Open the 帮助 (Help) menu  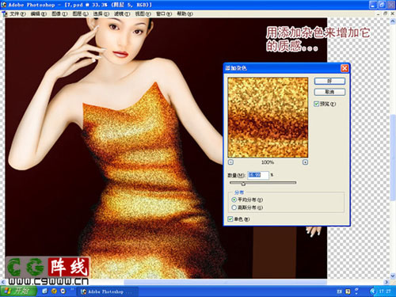tap(185, 13)
